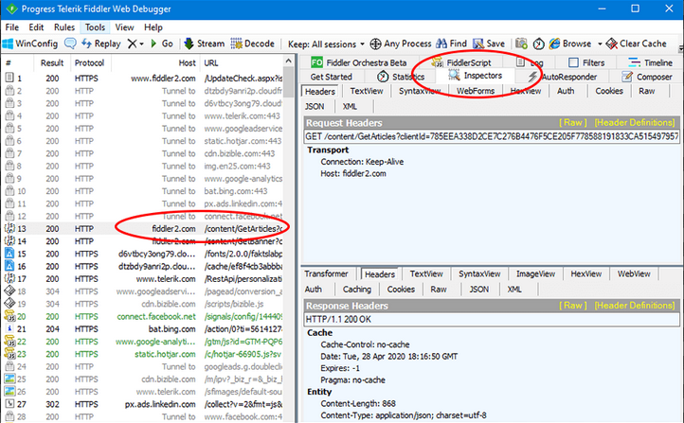
Task: Open the Timeline tab
Action: tap(651, 62)
